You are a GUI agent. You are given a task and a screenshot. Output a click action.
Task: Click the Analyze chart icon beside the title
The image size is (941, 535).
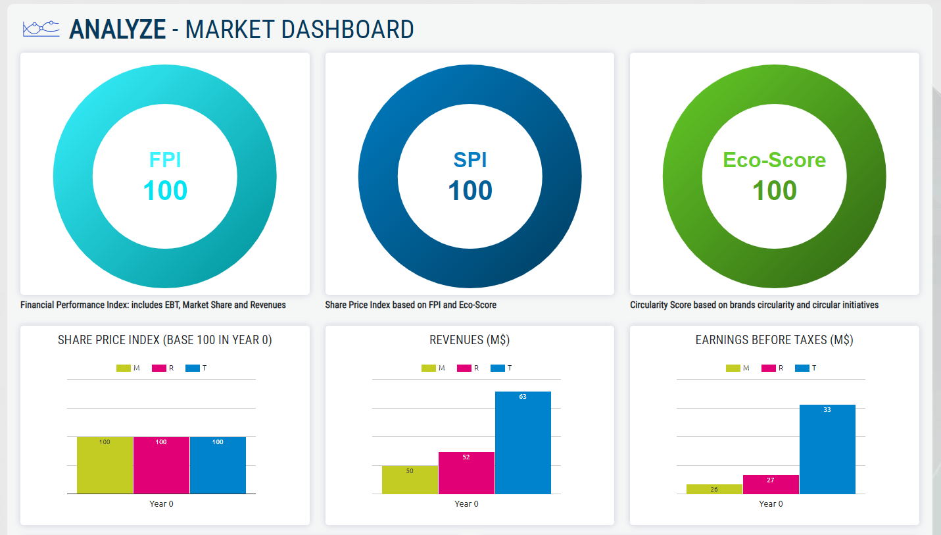click(x=41, y=28)
